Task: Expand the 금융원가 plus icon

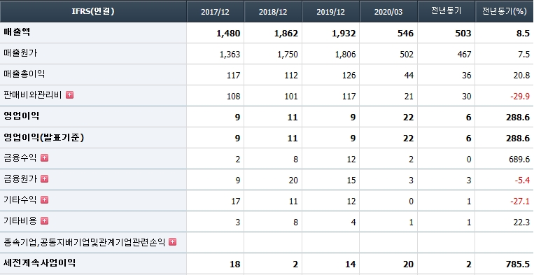Action: pos(44,179)
